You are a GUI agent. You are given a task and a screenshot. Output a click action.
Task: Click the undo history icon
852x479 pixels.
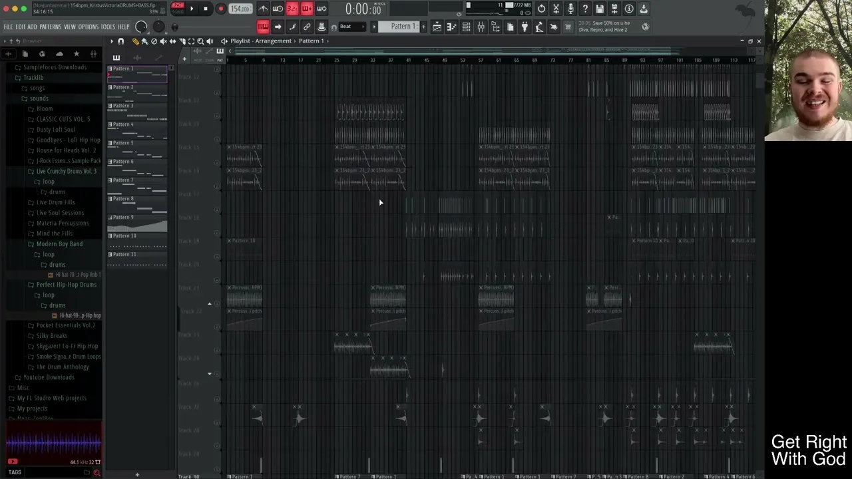541,9
